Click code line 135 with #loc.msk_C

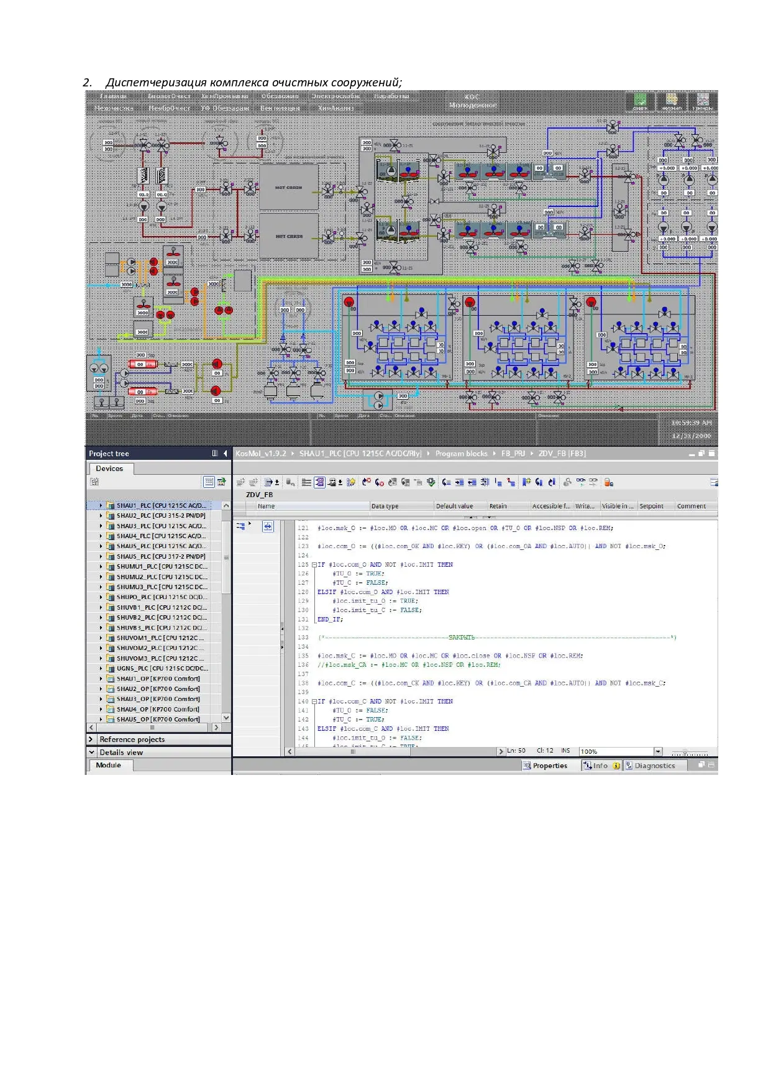click(x=450, y=656)
